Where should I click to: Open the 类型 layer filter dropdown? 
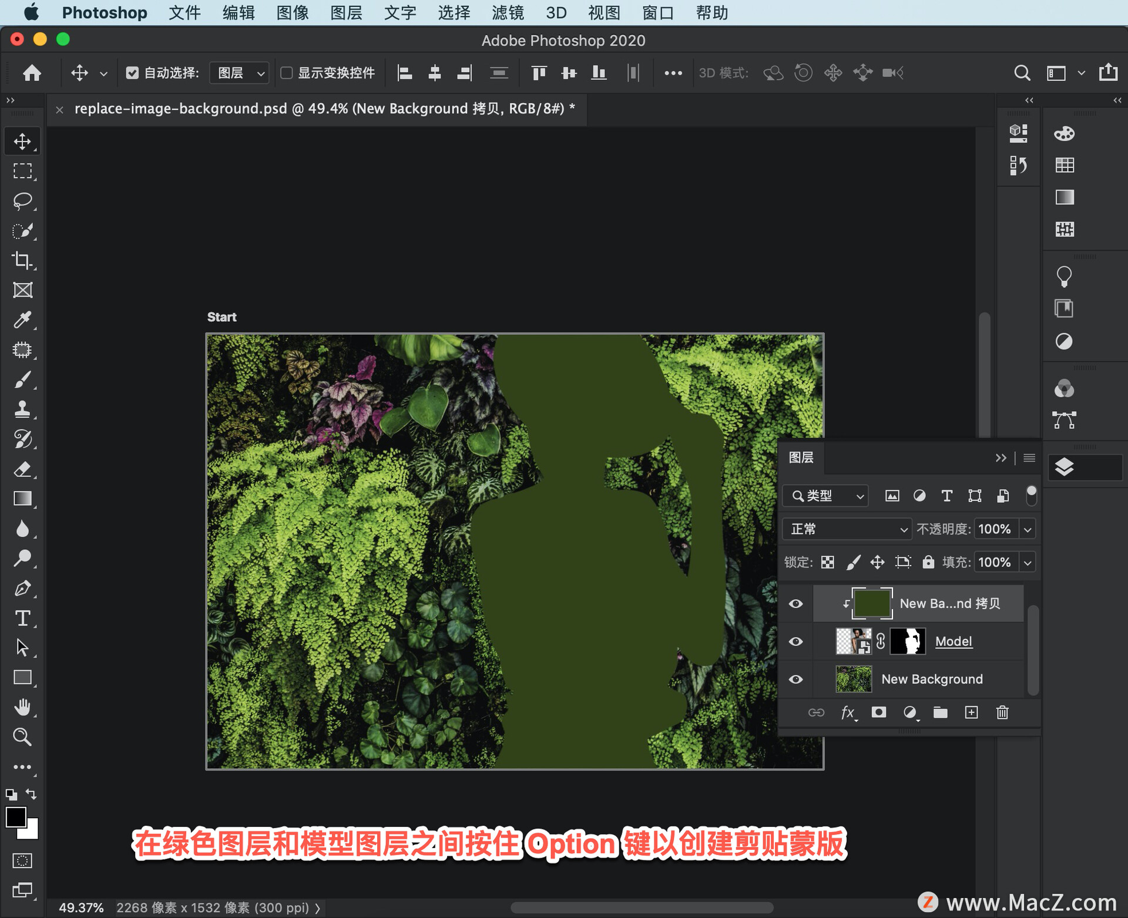coord(825,496)
